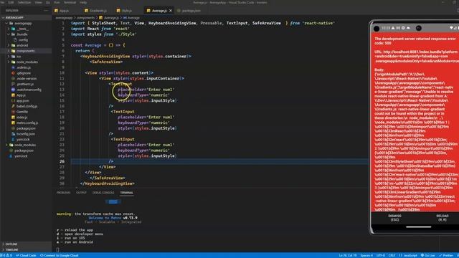Open inner package.json under averageapp
459x258 pixels.
click(26, 128)
